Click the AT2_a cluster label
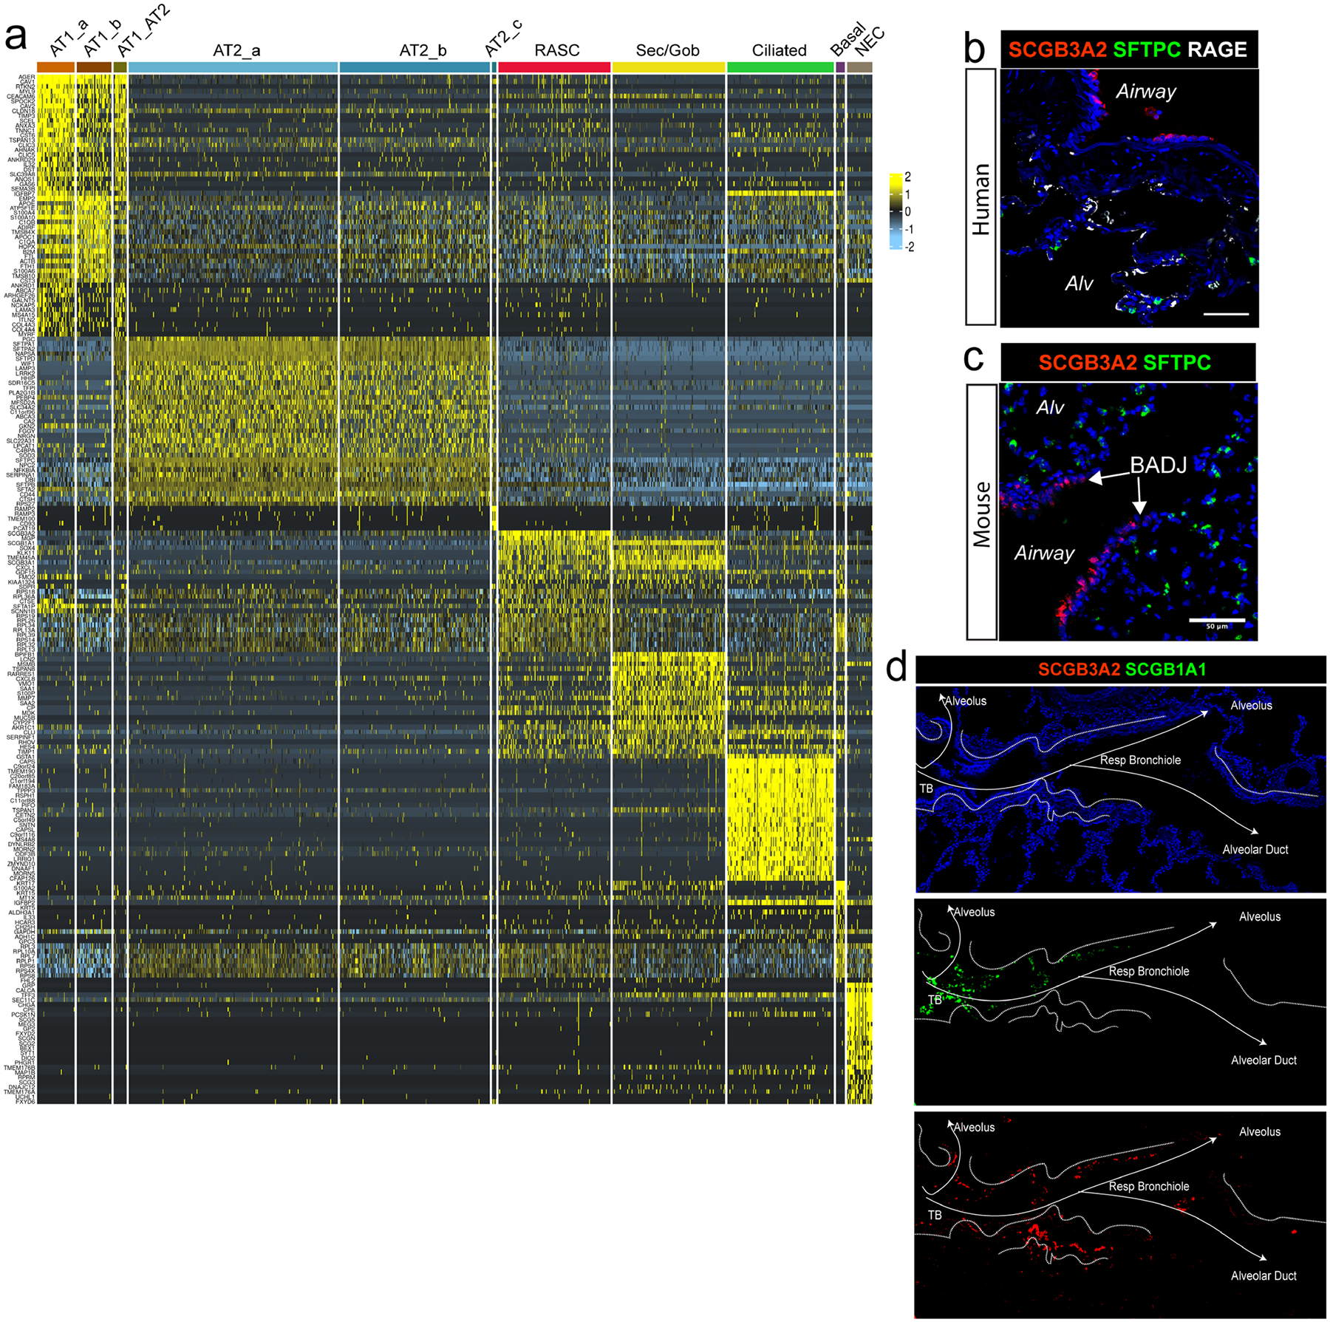The height and width of the screenshot is (1322, 1330). (236, 50)
